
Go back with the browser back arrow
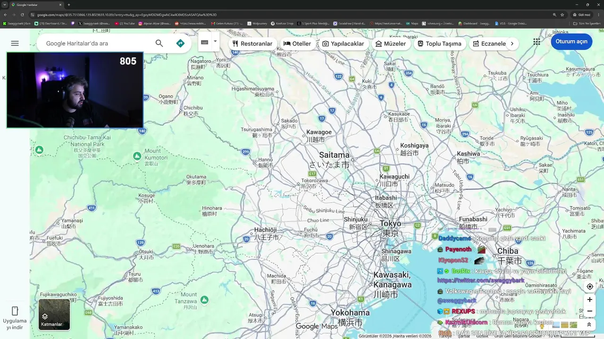[x=5, y=15]
